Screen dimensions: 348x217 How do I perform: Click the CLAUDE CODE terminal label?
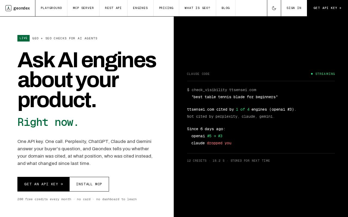(198, 74)
